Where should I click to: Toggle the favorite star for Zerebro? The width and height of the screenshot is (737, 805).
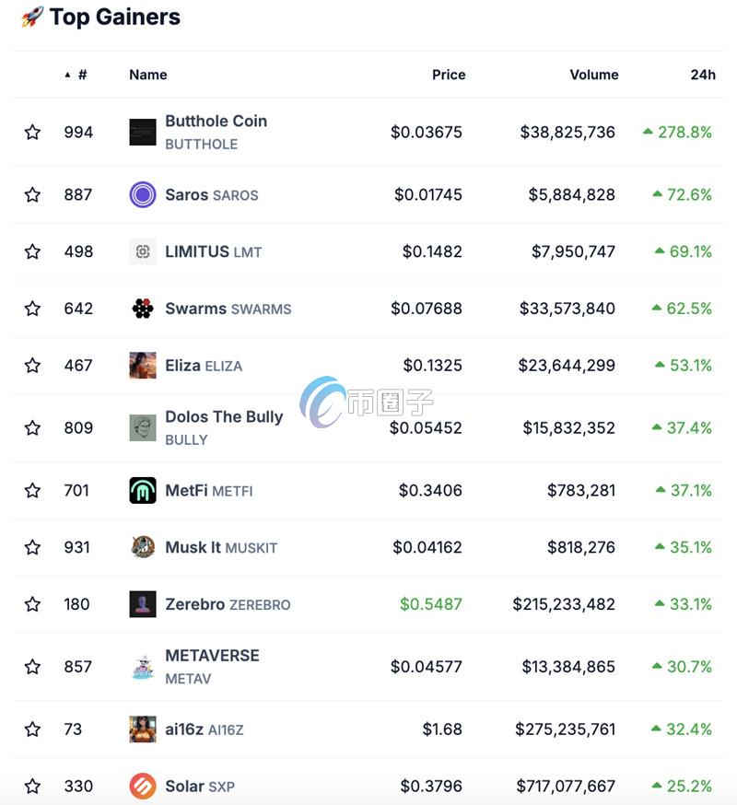click(32, 604)
